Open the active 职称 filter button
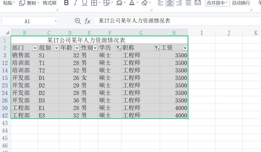Image resolution: width=261 pixels, height=152 pixels. 157,48
